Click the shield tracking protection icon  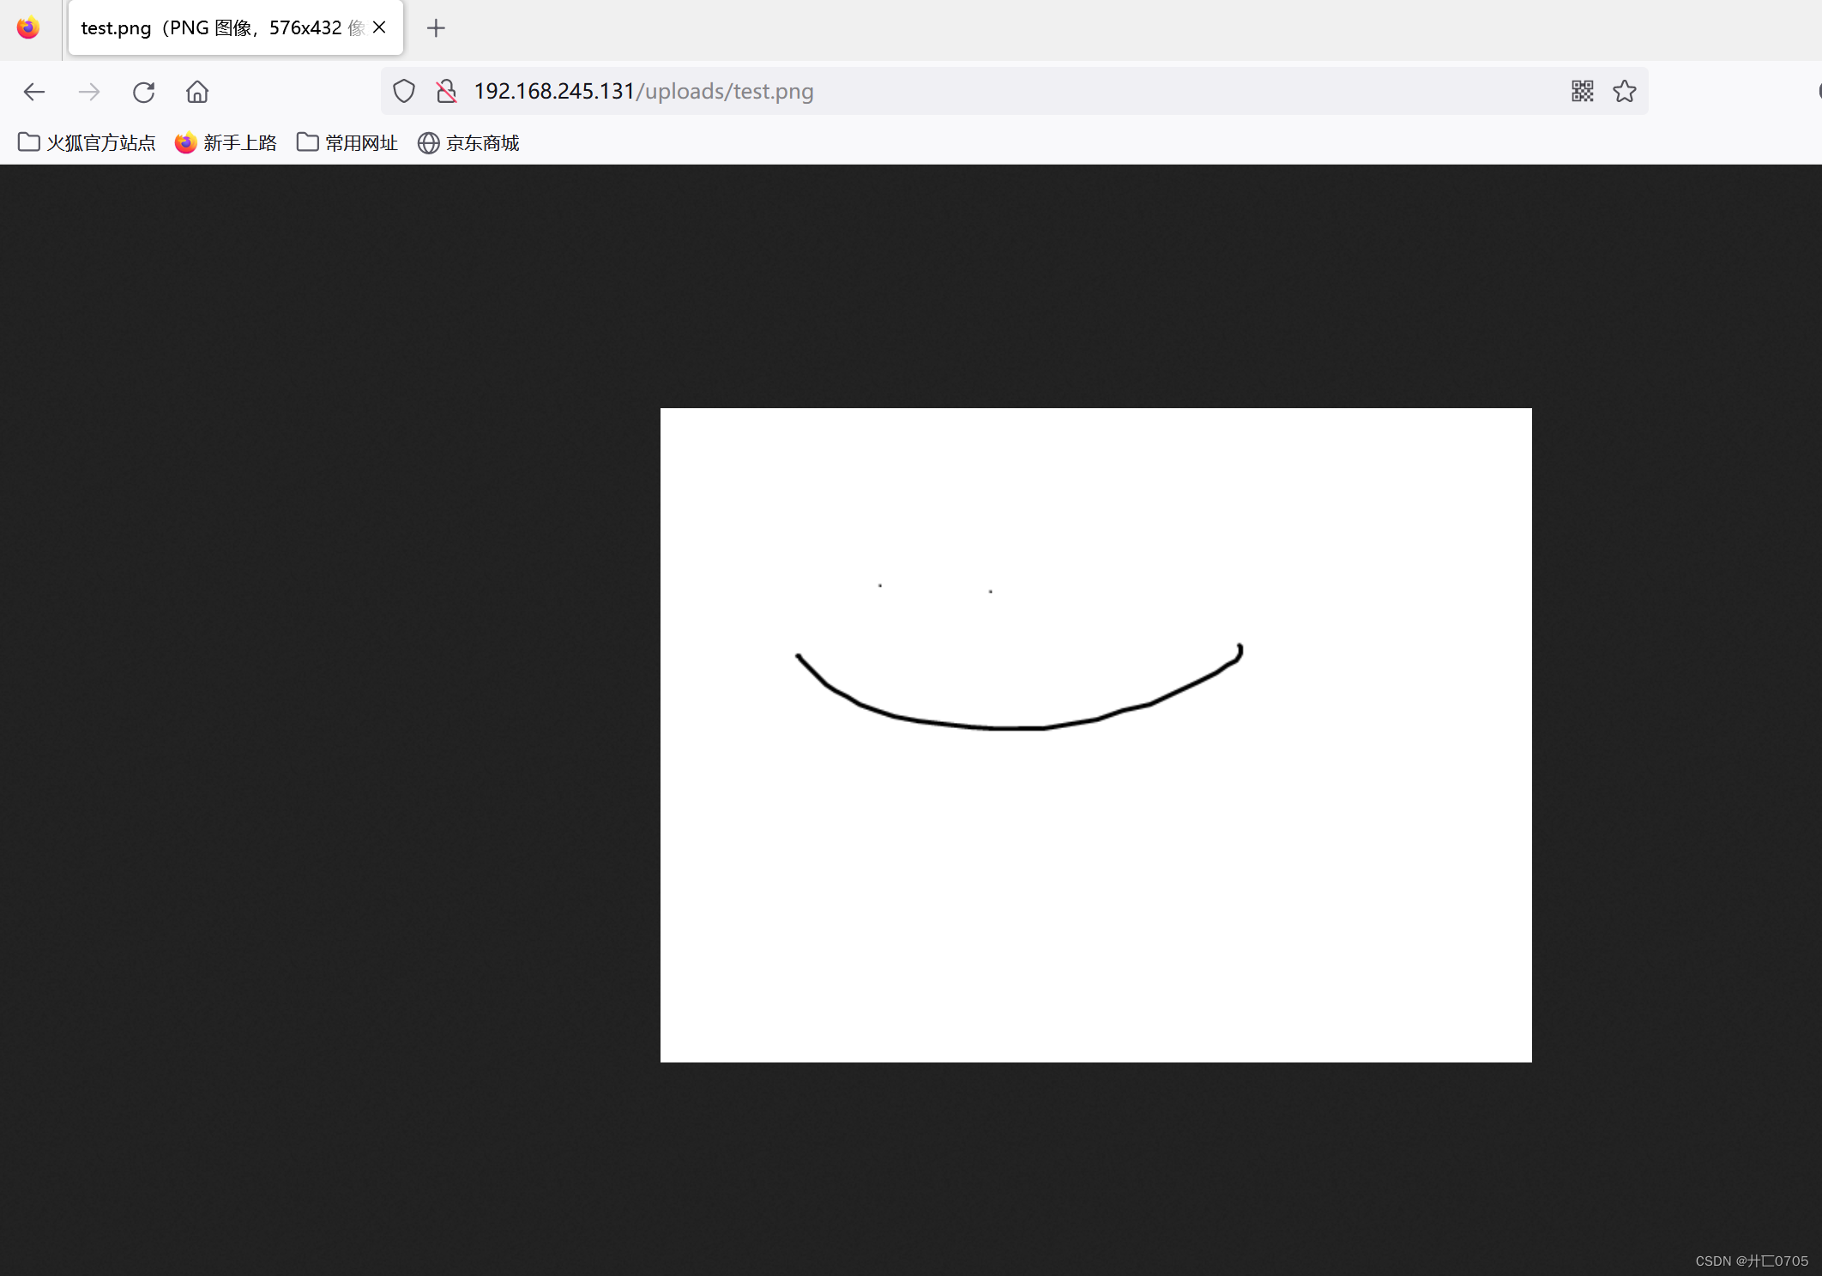coord(403,92)
